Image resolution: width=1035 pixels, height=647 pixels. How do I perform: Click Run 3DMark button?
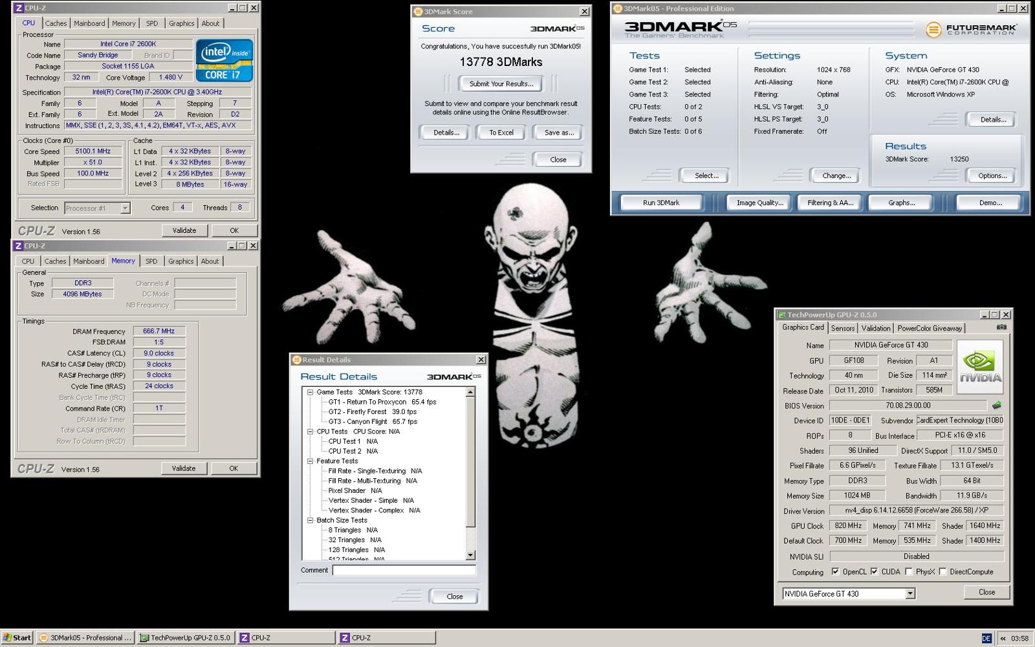coord(661,203)
